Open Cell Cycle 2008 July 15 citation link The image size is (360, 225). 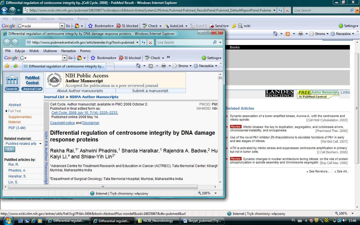(85, 113)
